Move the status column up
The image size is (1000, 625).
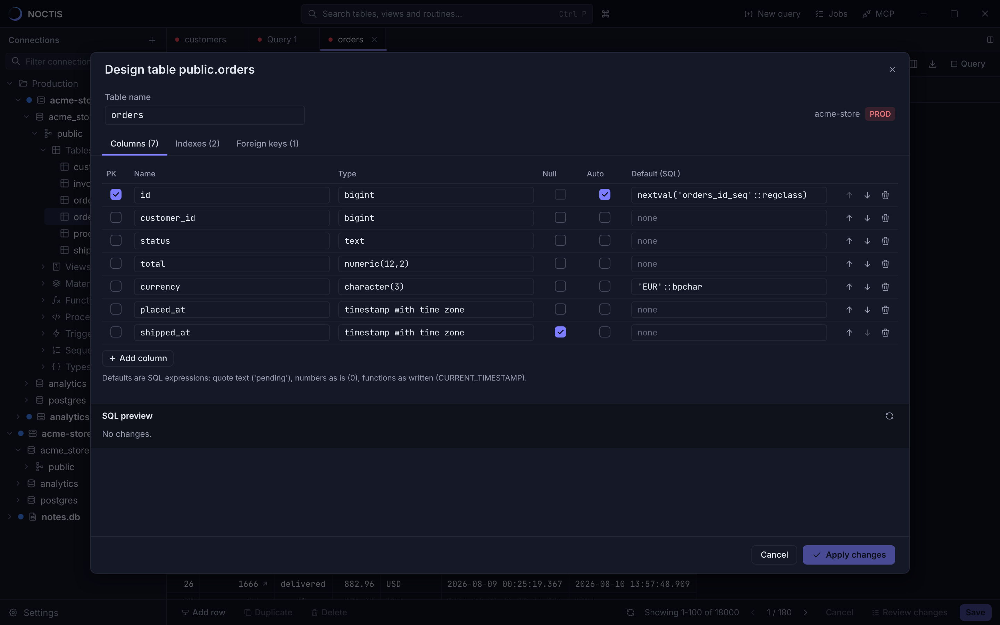click(x=849, y=241)
